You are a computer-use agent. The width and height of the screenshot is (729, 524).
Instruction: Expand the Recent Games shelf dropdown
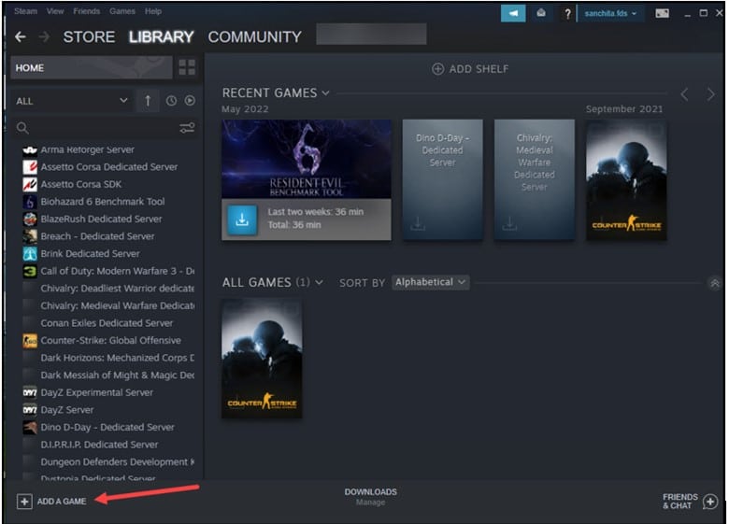[x=325, y=92]
